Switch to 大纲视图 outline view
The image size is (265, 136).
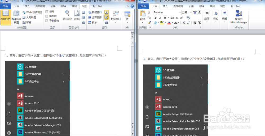click(29, 17)
